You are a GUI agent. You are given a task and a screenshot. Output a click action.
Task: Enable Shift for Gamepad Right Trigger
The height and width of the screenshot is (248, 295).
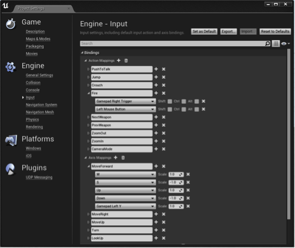click(x=170, y=101)
